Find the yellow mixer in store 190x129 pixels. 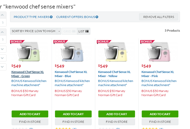click(117, 122)
